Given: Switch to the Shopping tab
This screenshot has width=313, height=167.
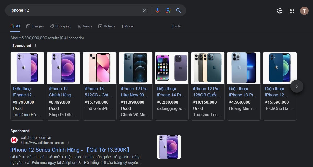Looking at the screenshot, I should [x=61, y=26].
